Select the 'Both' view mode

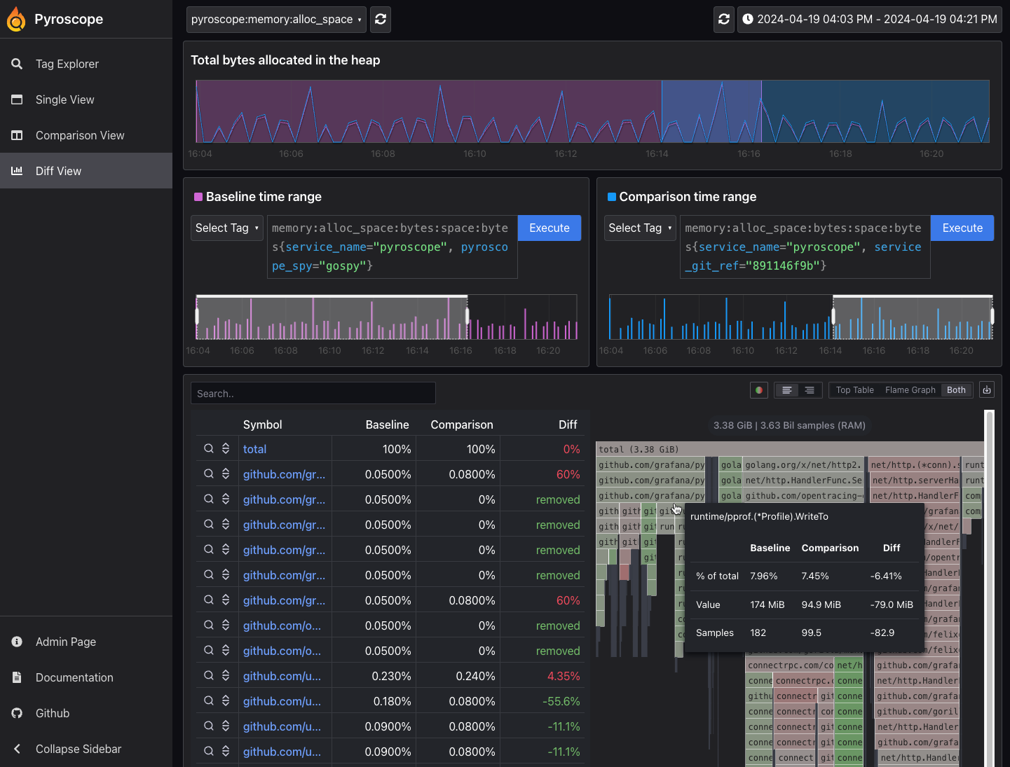(956, 390)
